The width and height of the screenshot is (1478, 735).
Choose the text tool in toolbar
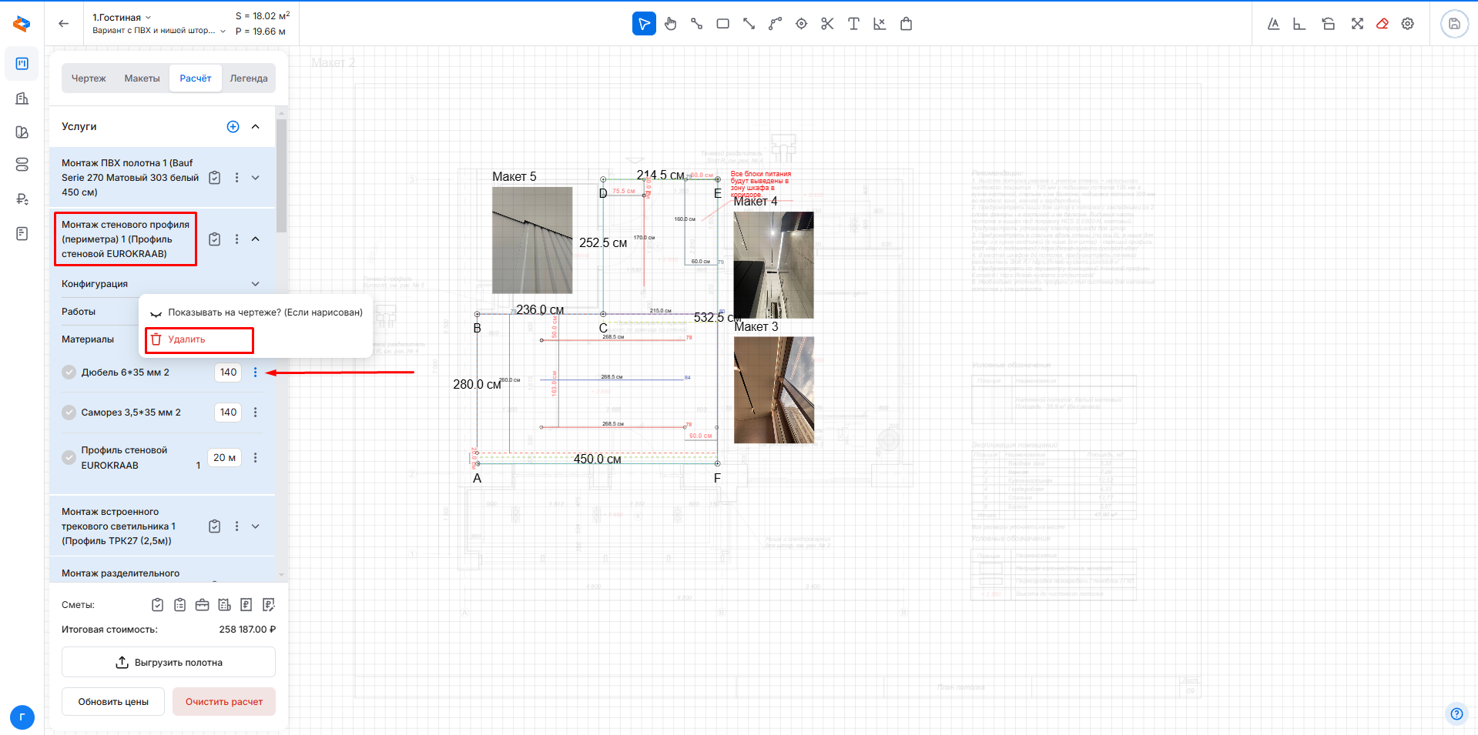[x=853, y=24]
